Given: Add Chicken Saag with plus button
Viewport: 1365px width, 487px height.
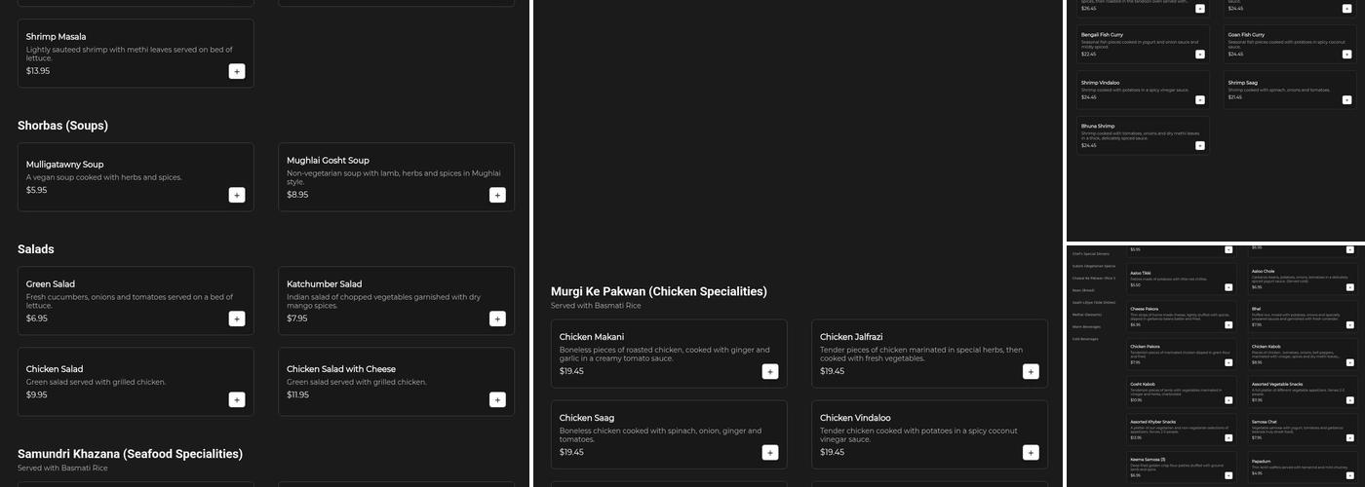Looking at the screenshot, I should (x=770, y=452).
